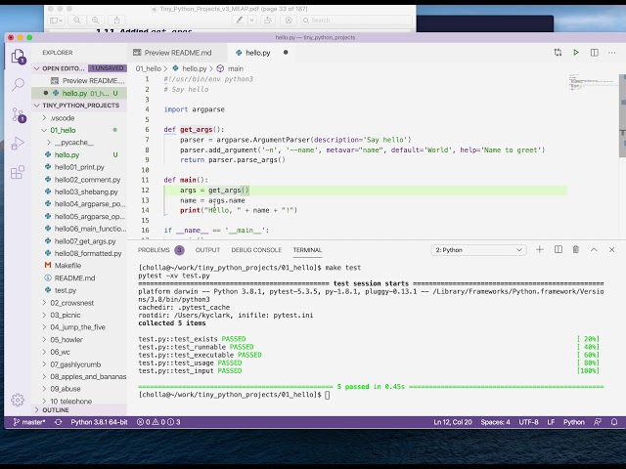Click the editor vertical scrollbar
Image resolution: width=626 pixels, height=469 pixels.
pyautogui.click(x=622, y=115)
